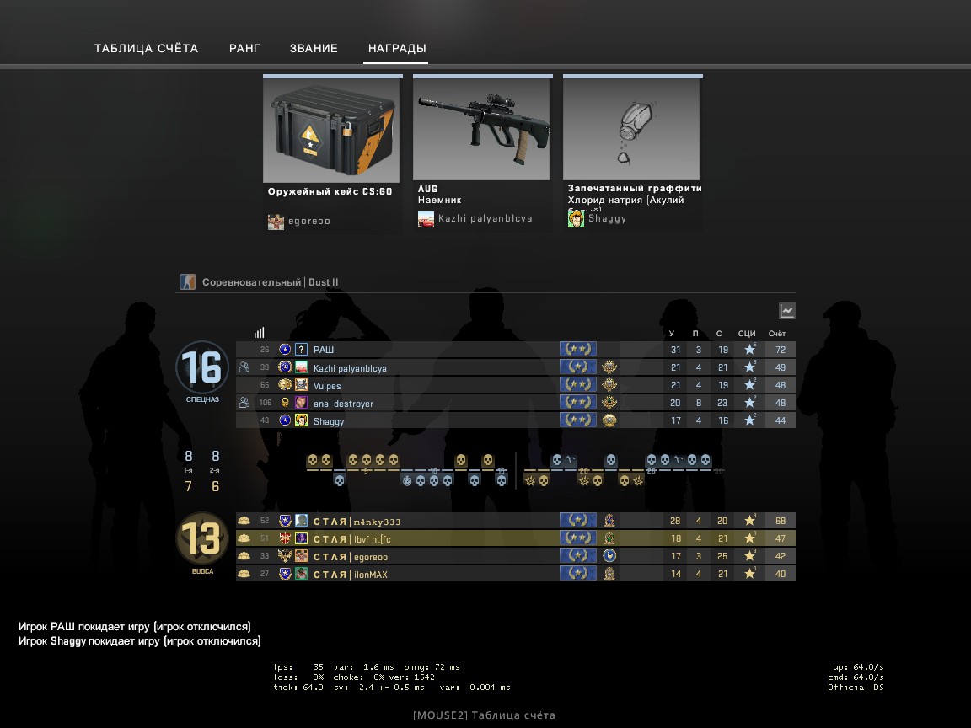
Task: Click Kazhi palyanblcya's avatar in scoreboard
Action: pos(301,367)
